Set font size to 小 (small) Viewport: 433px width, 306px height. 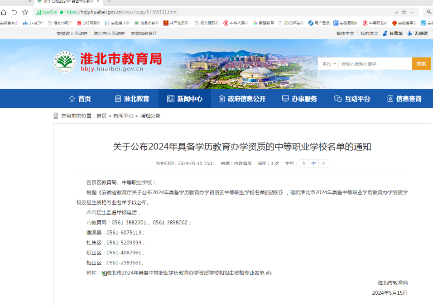pos(323,163)
